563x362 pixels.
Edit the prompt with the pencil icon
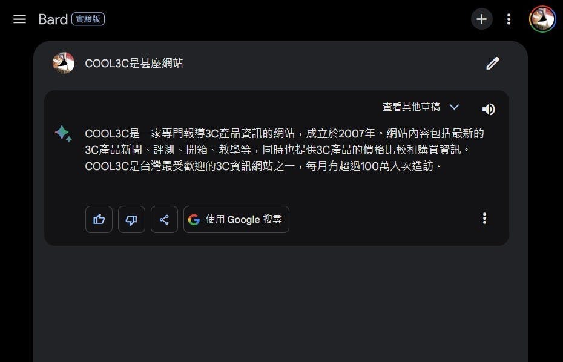[x=493, y=63]
